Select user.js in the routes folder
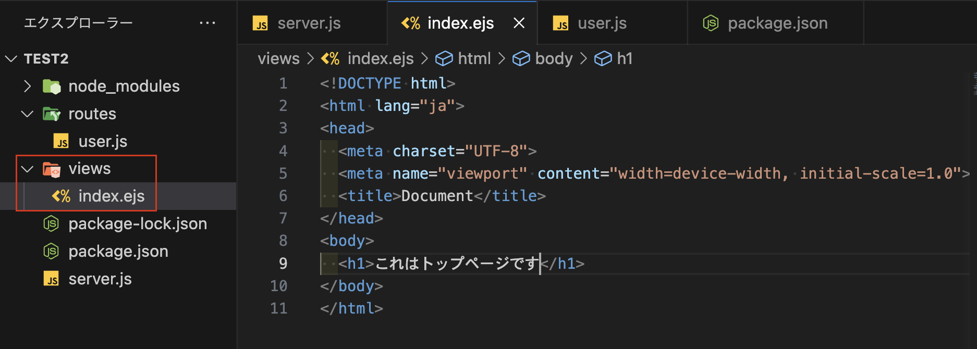977x349 pixels. 103,141
